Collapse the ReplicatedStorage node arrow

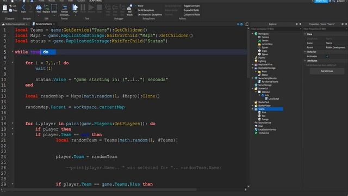pos(252,68)
